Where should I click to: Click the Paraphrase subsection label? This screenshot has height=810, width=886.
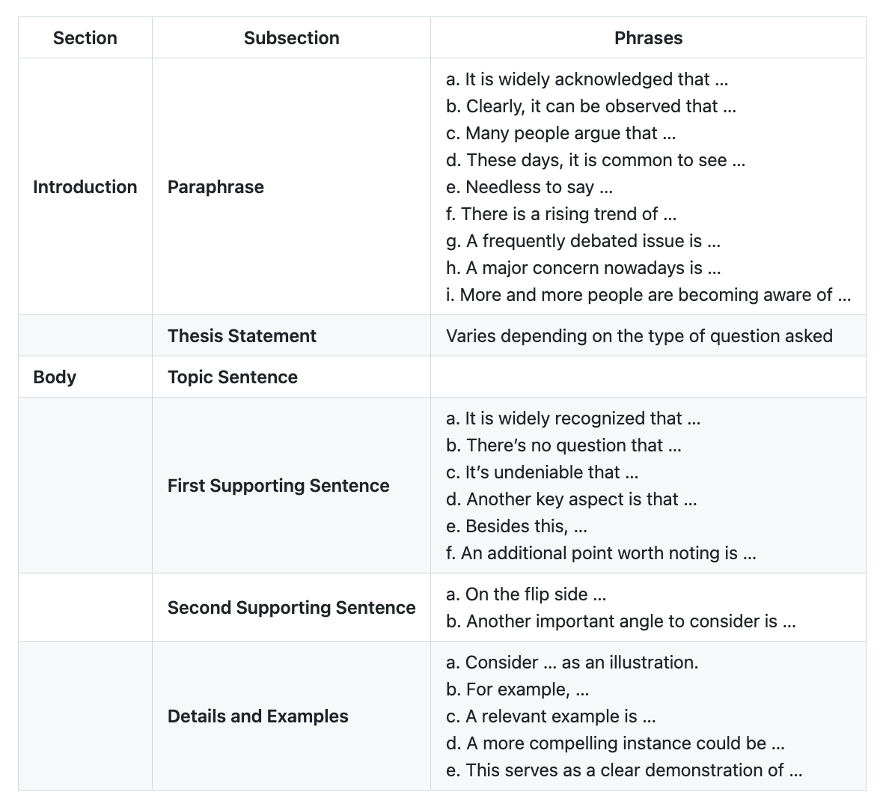pos(216,187)
